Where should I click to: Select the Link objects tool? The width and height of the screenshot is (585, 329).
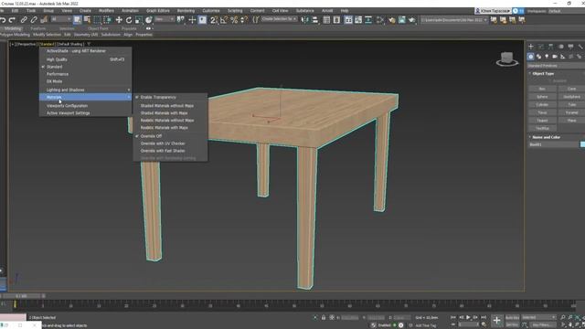click(x=24, y=20)
